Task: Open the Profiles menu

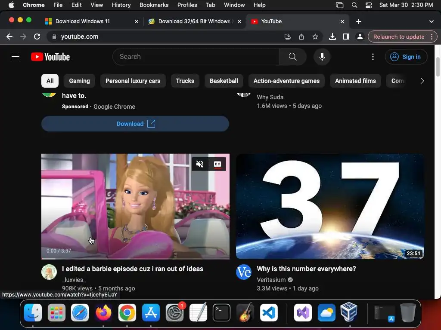Action: 187,5
